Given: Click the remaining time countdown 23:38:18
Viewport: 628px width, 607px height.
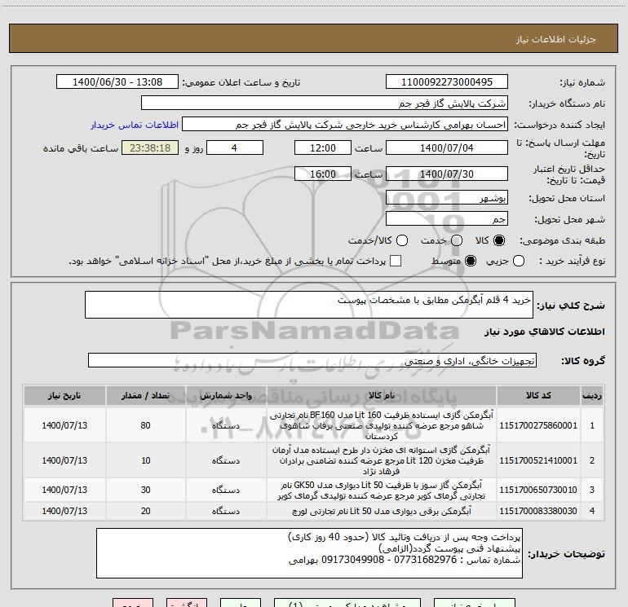Looking at the screenshot, I should [x=150, y=147].
